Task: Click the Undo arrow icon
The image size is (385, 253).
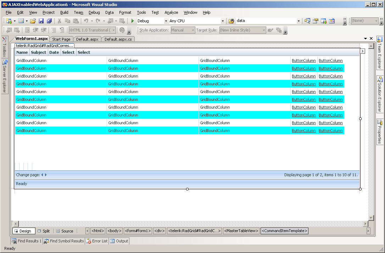Action: pos(86,21)
